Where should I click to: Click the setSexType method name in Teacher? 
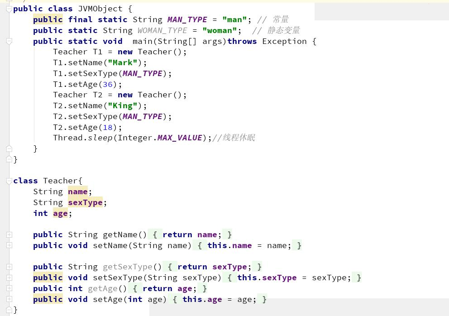pos(117,278)
